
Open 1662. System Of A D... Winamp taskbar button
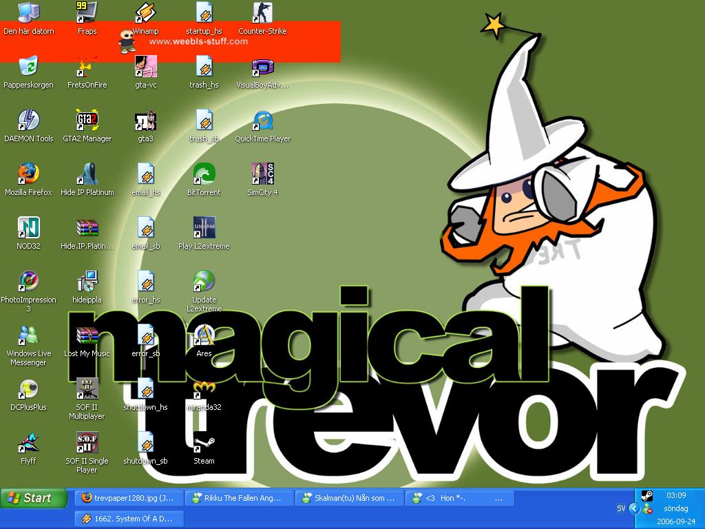(129, 519)
